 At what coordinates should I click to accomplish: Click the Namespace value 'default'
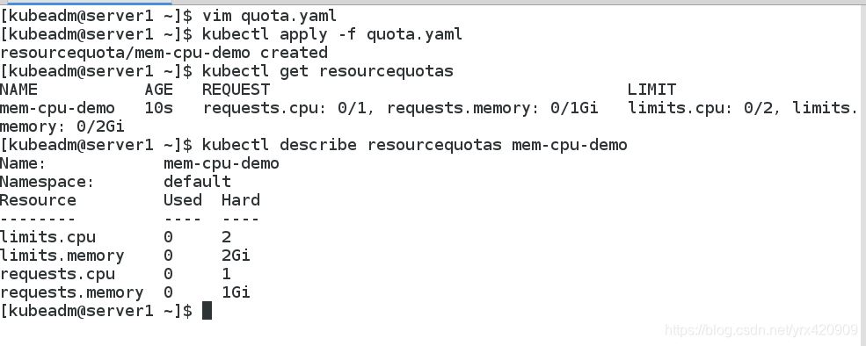tap(197, 182)
